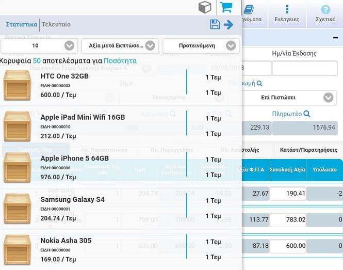
Task: Sort by Συνολική Αξία column header
Action: tap(287, 170)
